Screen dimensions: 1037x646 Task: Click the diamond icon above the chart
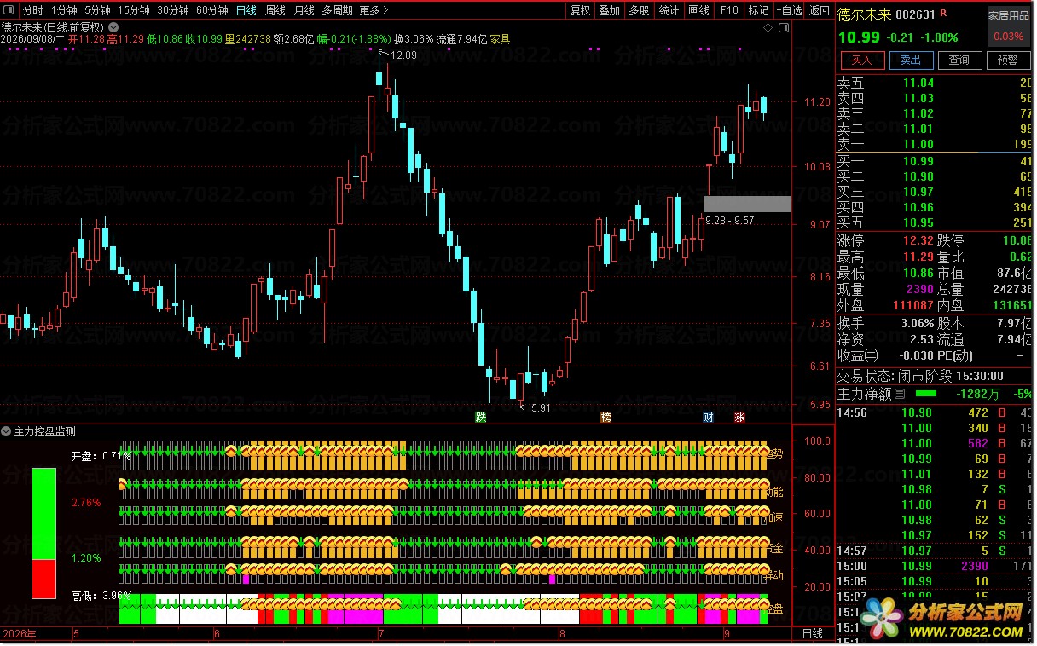(768, 28)
